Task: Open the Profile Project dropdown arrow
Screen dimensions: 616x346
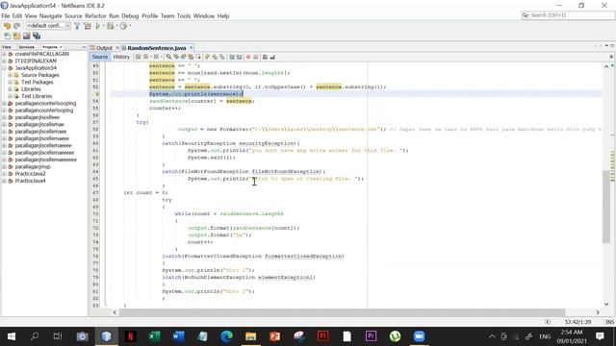Action: [x=130, y=26]
